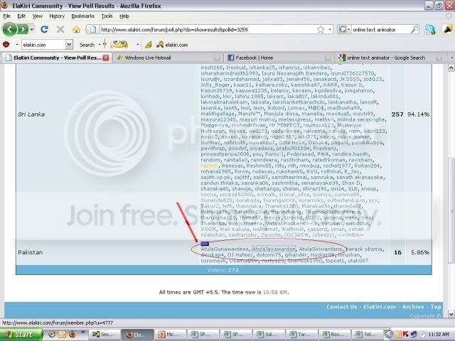
Task: Open the list-all-tabs arrow on the tab bar
Action: tap(451, 58)
